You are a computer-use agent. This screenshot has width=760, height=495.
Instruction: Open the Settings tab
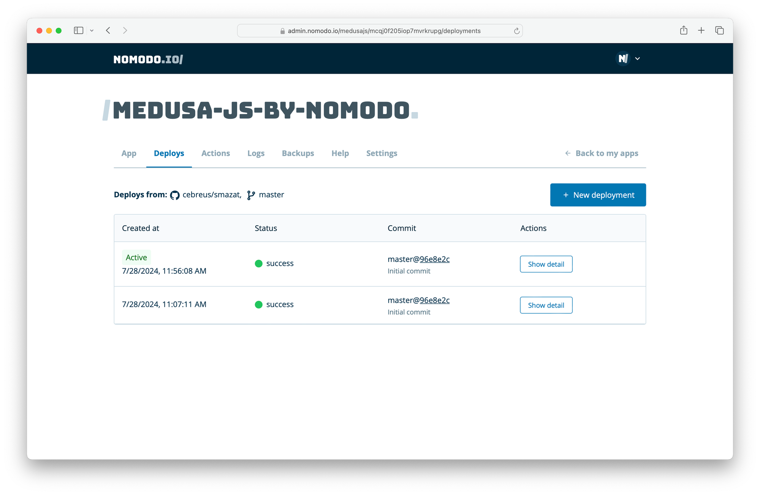[x=382, y=153]
